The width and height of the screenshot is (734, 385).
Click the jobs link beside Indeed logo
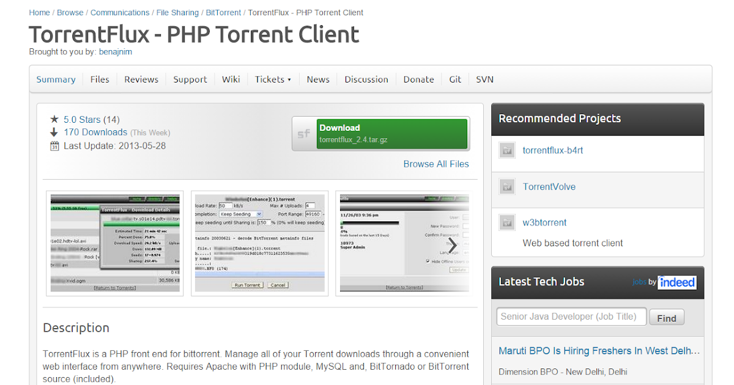(639, 282)
